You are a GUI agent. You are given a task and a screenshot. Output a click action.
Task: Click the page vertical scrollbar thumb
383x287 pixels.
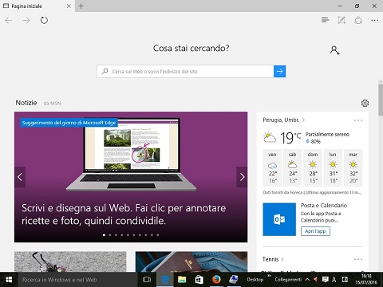381,100
